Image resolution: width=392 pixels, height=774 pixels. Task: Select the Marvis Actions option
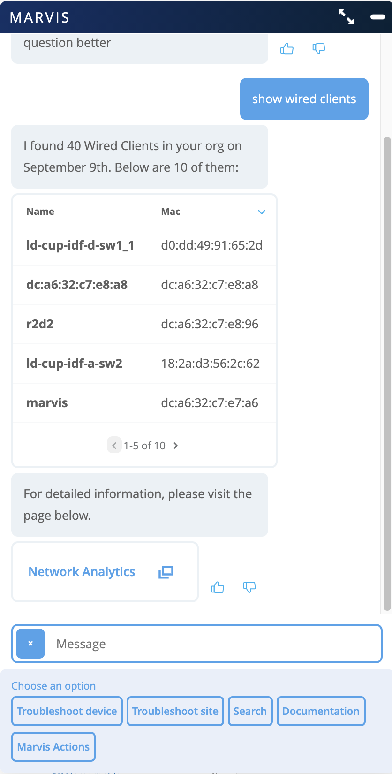tap(53, 747)
